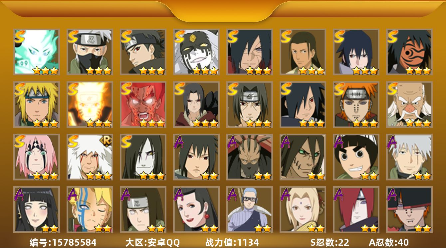Select the silver-haired masked ninja portrait
Image resolution: width=446 pixels, height=248 pixels.
(x=90, y=52)
